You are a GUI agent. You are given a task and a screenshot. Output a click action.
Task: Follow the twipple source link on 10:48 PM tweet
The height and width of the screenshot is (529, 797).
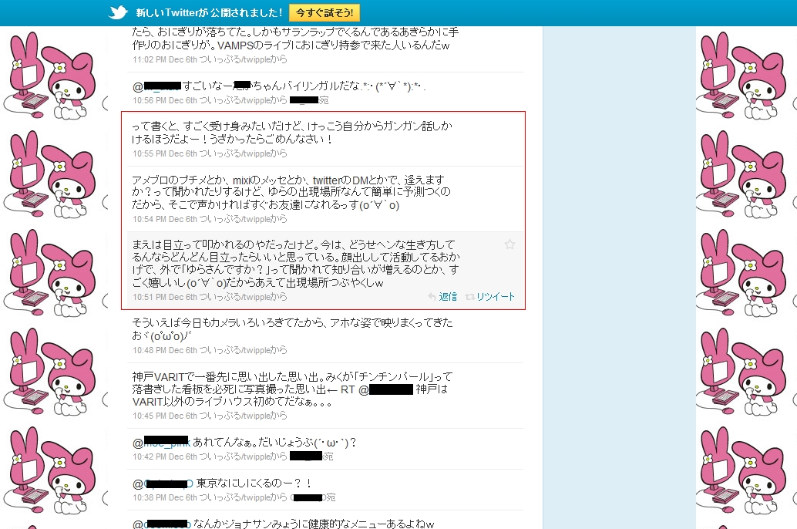(x=235, y=350)
